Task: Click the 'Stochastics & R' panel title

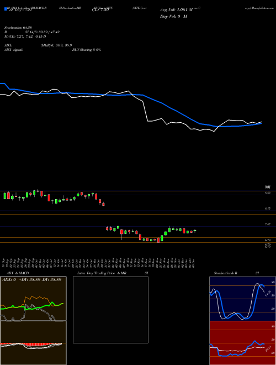Action: (225, 273)
